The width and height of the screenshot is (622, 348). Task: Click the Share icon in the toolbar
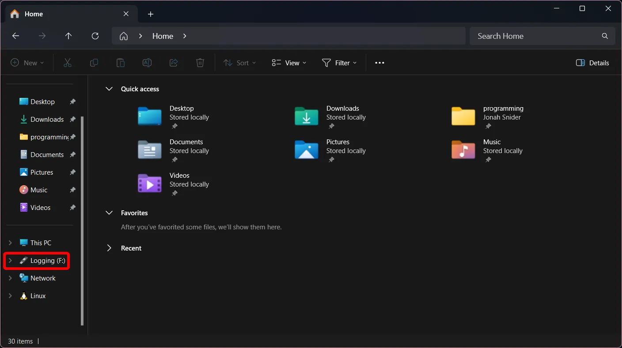point(173,63)
